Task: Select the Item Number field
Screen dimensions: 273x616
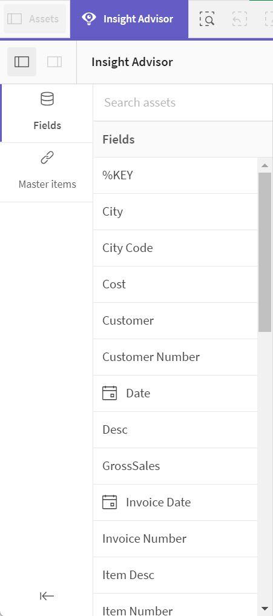Action: [175, 605]
